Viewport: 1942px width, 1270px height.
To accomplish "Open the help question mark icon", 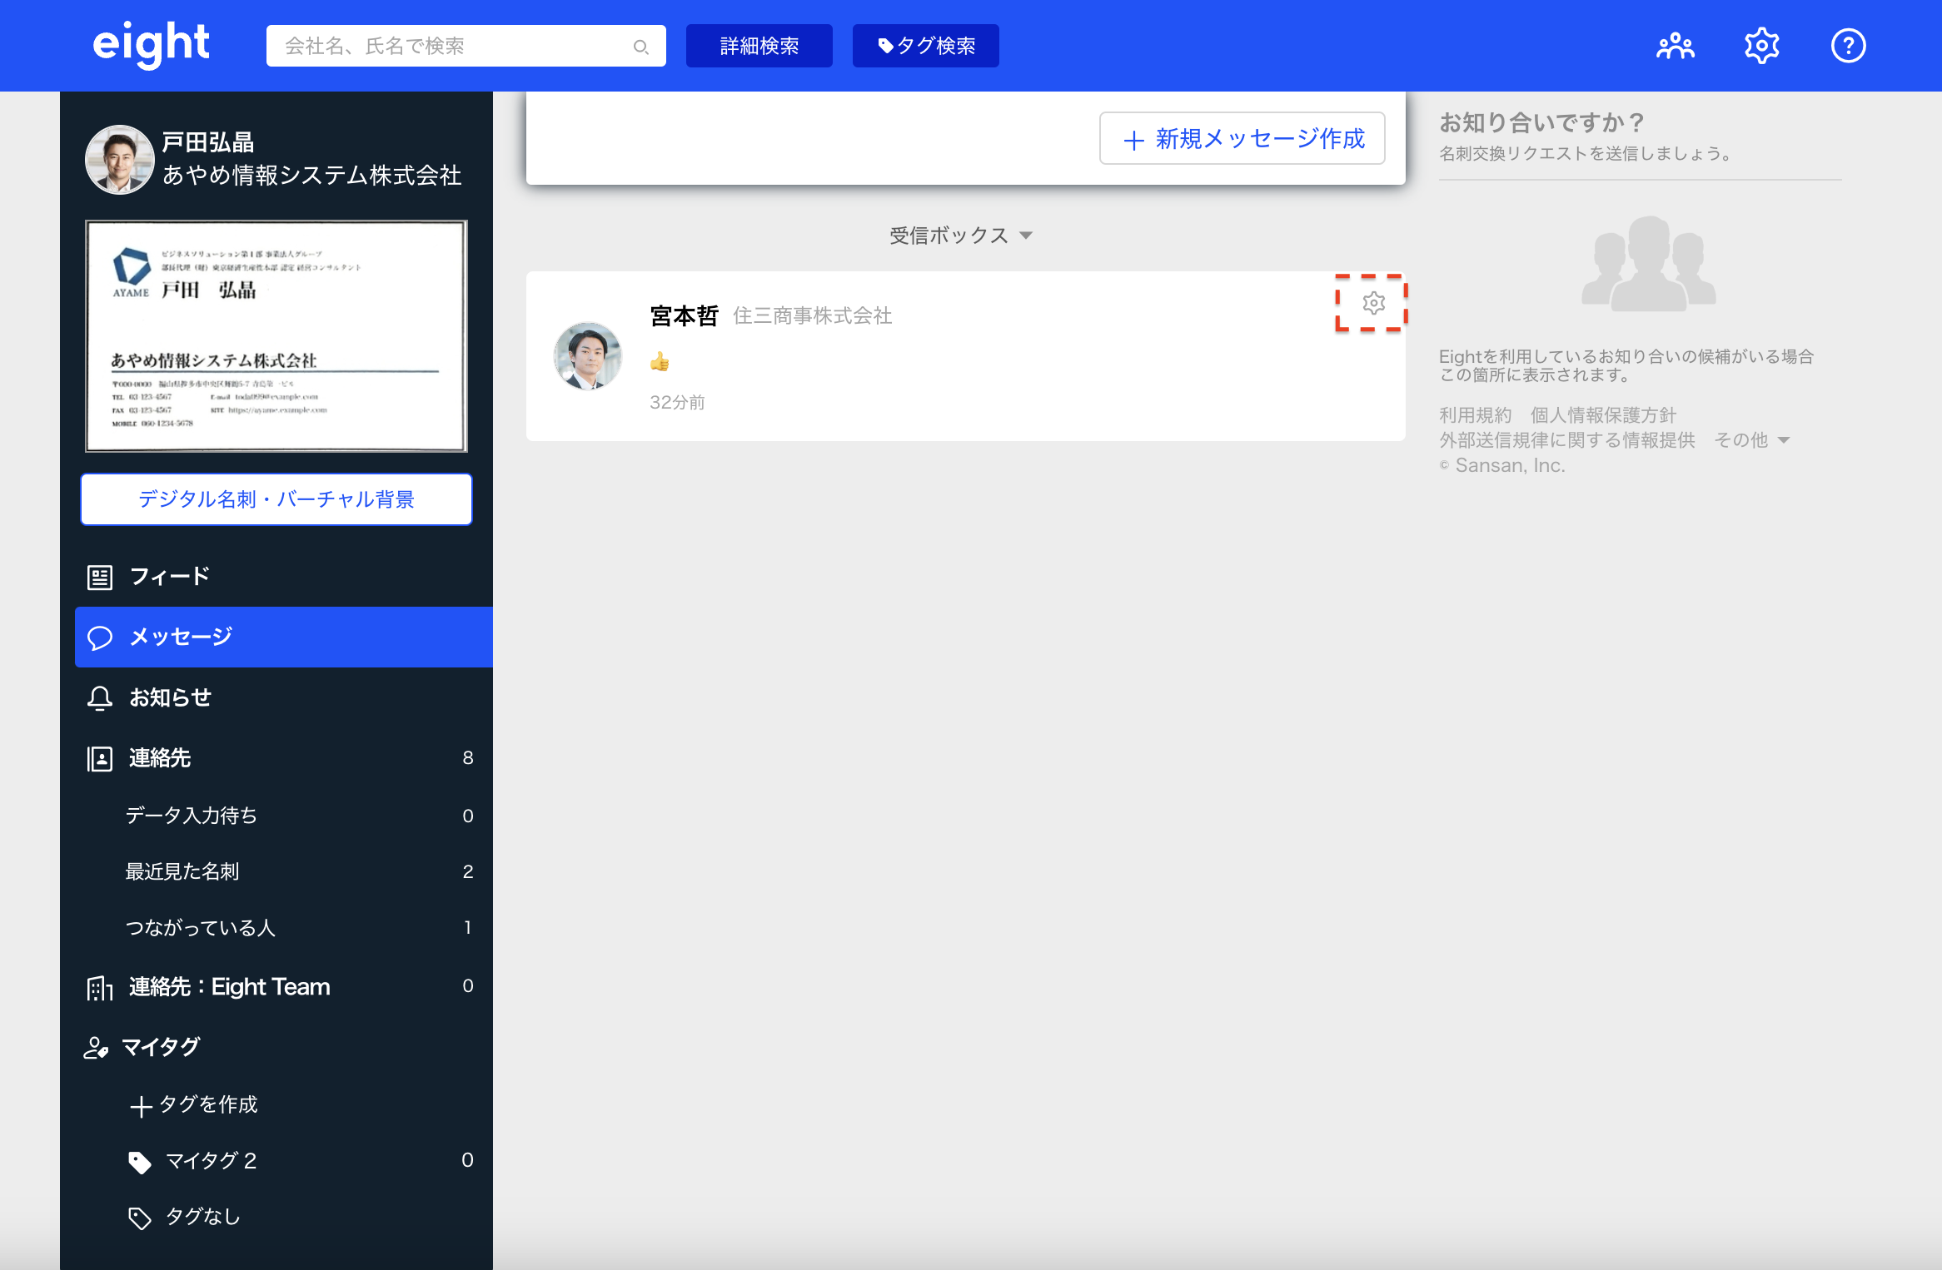I will (1848, 46).
